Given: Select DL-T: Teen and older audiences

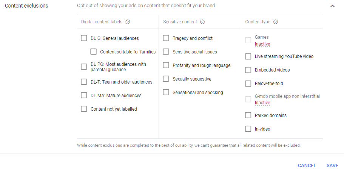Looking at the screenshot, I should 84,82.
